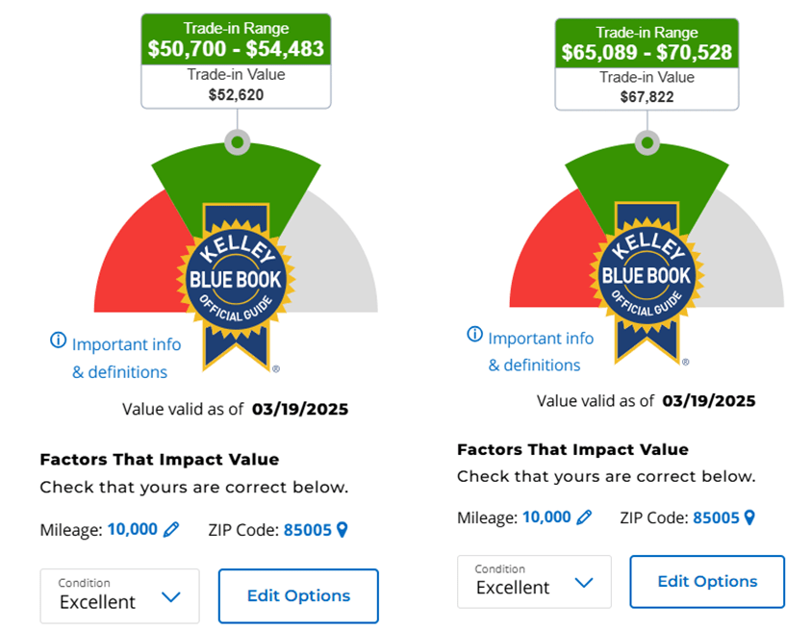The image size is (812, 631).
Task: Click location pin icon by left ZIP Code
Action: (x=343, y=530)
